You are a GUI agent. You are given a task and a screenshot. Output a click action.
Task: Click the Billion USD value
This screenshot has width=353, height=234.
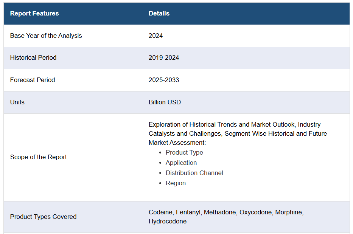point(165,102)
